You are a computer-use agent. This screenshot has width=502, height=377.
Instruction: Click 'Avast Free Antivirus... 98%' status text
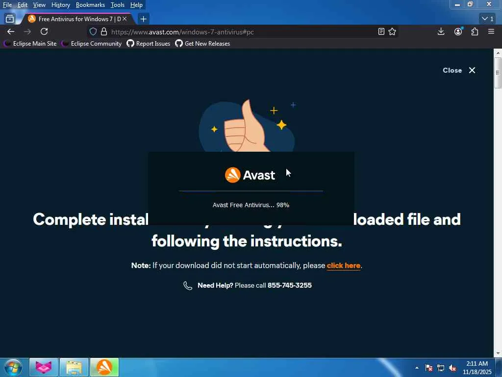pos(251,205)
